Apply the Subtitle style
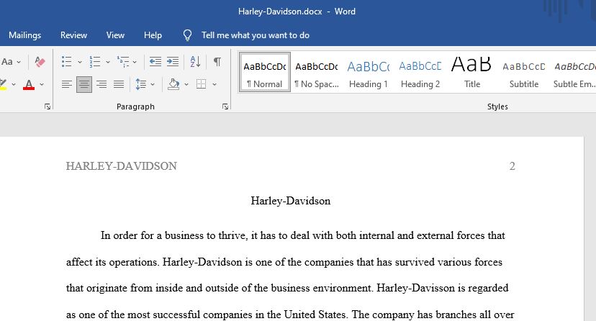The width and height of the screenshot is (596, 321). tap(524, 72)
